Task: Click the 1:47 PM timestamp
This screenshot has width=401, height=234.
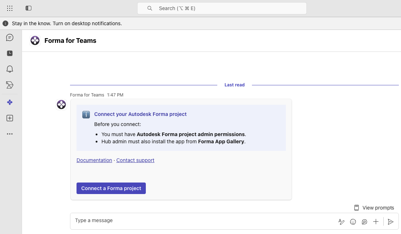Action: (115, 95)
